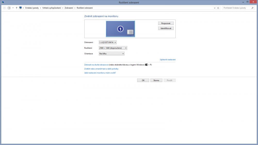This screenshot has height=145, width=258.
Task: Go up one level with up arrow
Action: 17,8
